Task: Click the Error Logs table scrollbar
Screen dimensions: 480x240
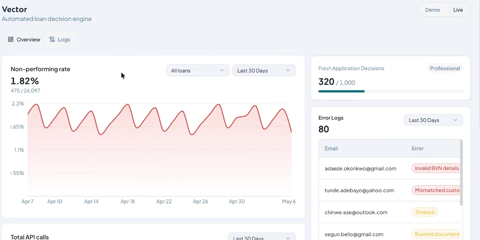Action: click(461, 173)
